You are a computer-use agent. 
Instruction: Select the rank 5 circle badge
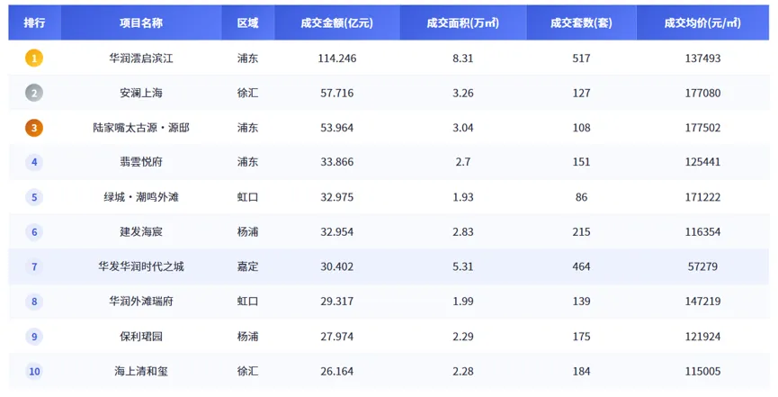34,197
